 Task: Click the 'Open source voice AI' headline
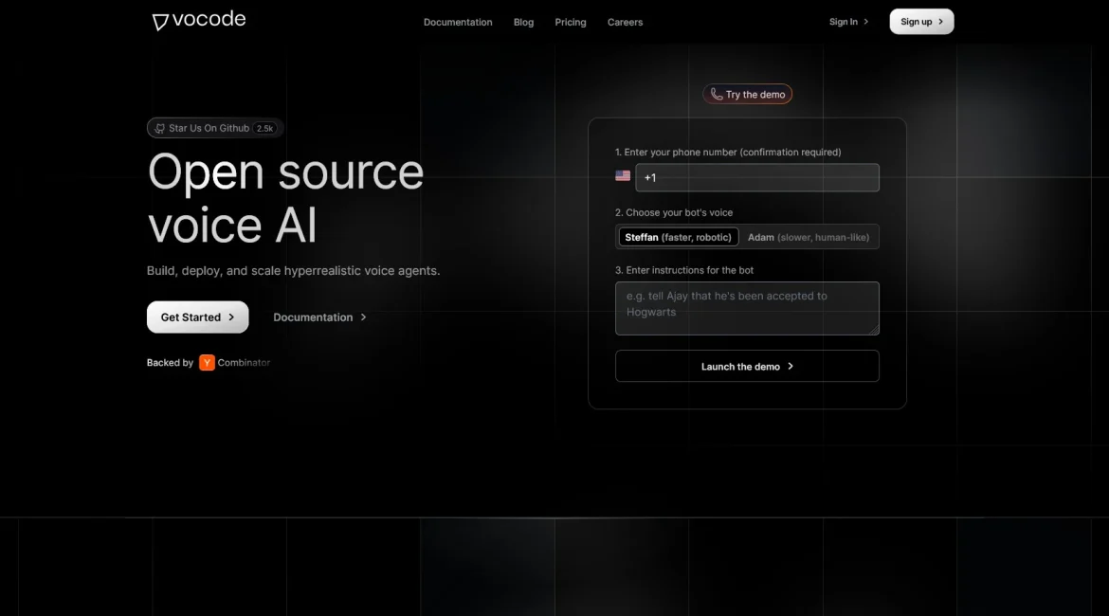285,198
